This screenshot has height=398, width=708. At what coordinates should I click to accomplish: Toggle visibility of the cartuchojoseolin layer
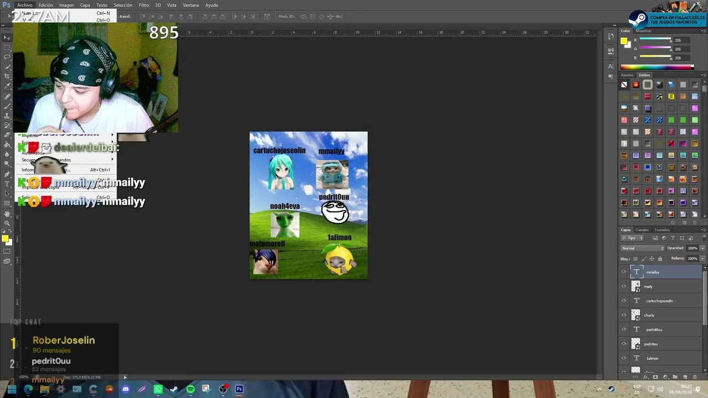624,301
